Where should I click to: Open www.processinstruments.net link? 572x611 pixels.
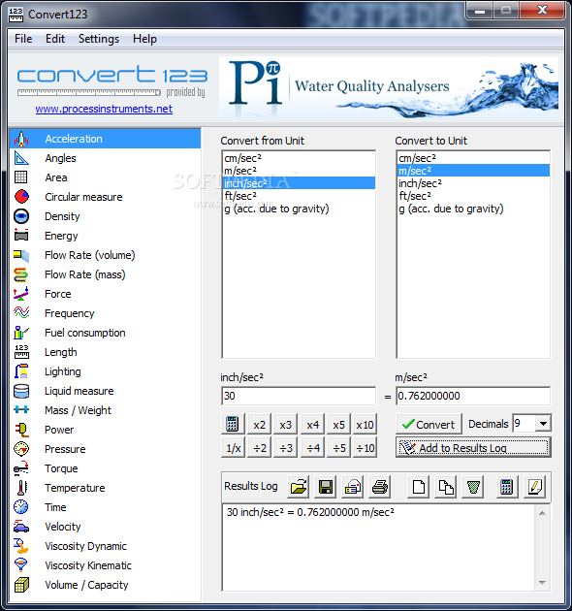[x=104, y=109]
